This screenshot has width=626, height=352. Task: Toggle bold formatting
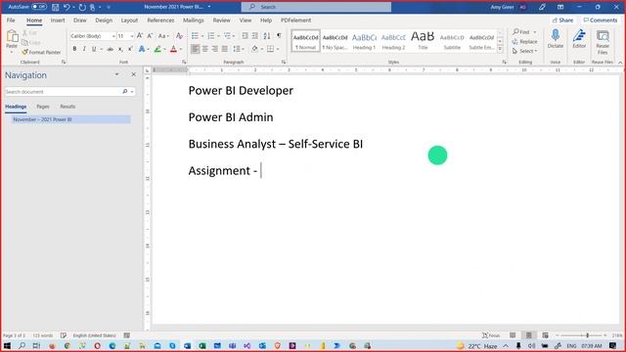[x=74, y=49]
